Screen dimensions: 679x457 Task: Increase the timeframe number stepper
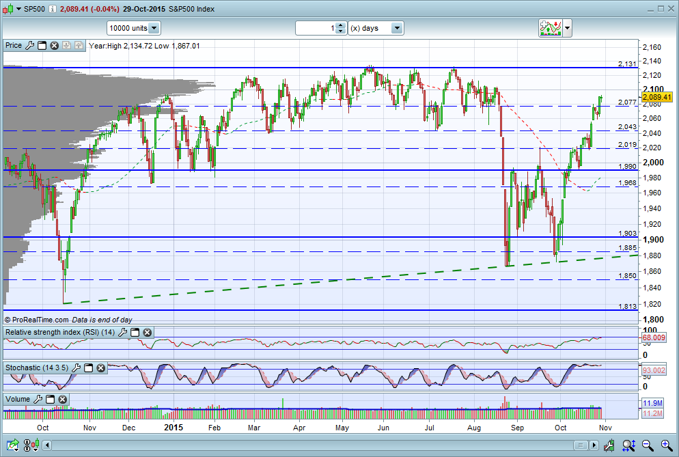341,25
